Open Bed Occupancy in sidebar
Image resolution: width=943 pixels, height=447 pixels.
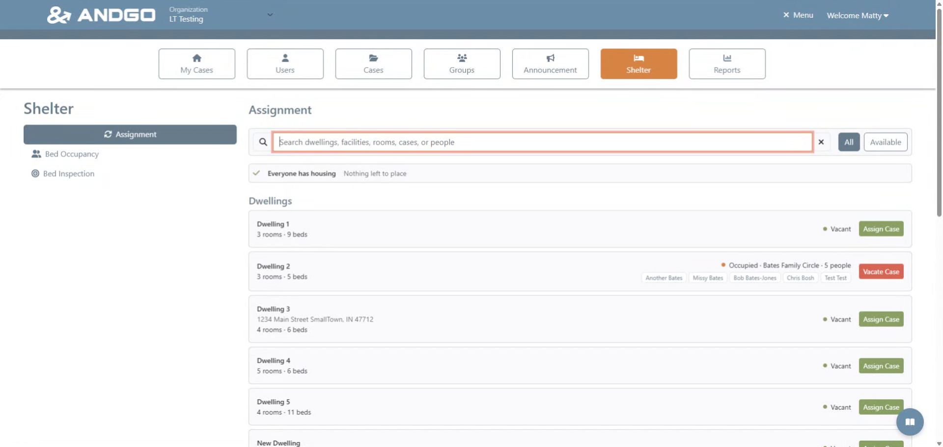click(65, 154)
